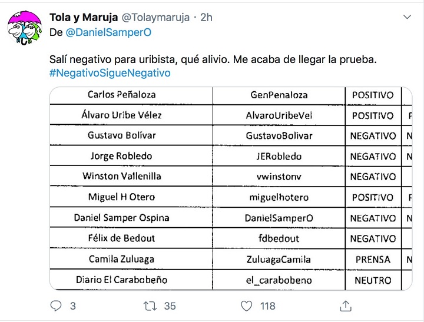This screenshot has height=322, width=424.
Task: Expand the tweet options chevron
Action: point(407,17)
